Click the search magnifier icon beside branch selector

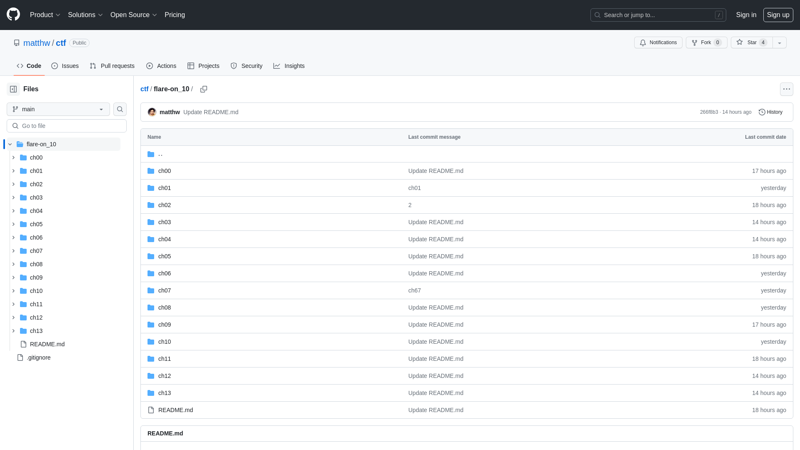120,109
